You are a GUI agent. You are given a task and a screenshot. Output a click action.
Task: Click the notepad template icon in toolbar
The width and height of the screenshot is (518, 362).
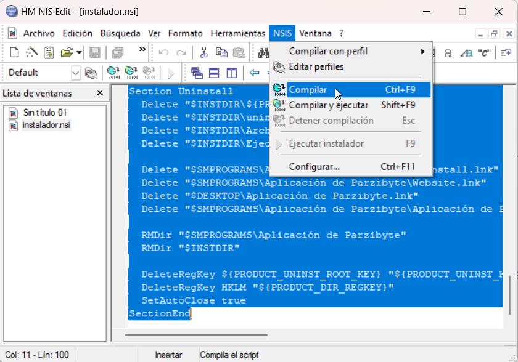[x=49, y=52]
